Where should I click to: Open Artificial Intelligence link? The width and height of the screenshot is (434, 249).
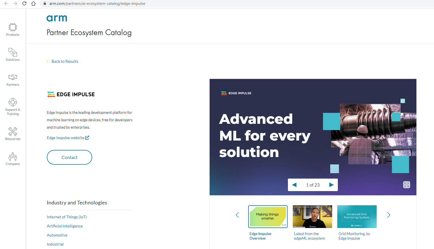(65, 226)
